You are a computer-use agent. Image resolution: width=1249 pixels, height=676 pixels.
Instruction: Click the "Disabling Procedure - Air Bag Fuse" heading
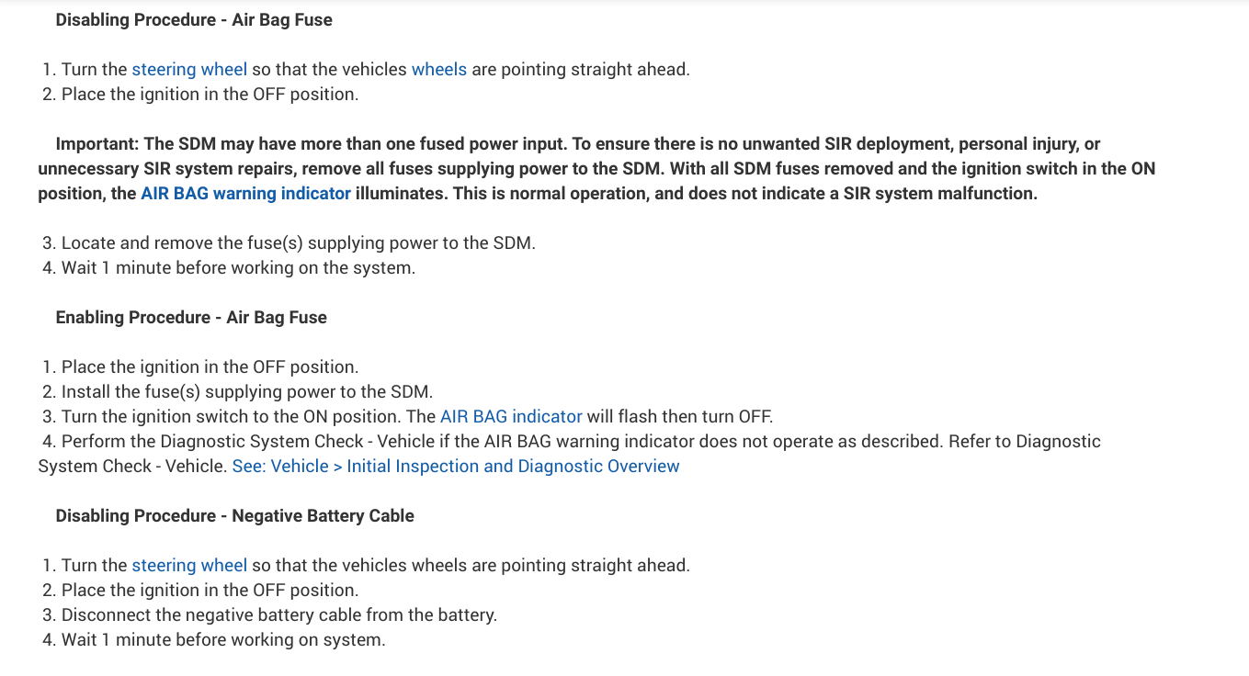click(194, 19)
